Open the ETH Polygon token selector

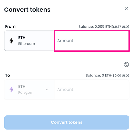pyautogui.click(x=29, y=89)
